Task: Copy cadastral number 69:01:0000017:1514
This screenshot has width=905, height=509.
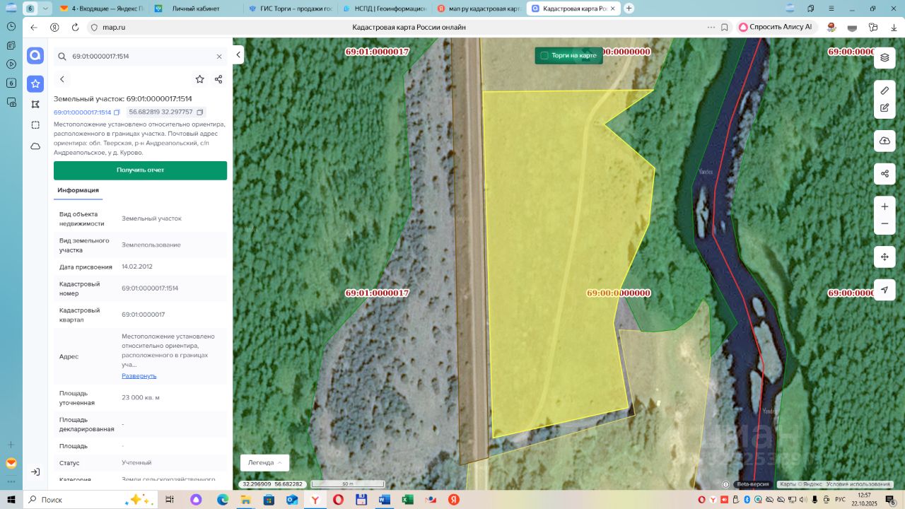Action: coord(117,112)
